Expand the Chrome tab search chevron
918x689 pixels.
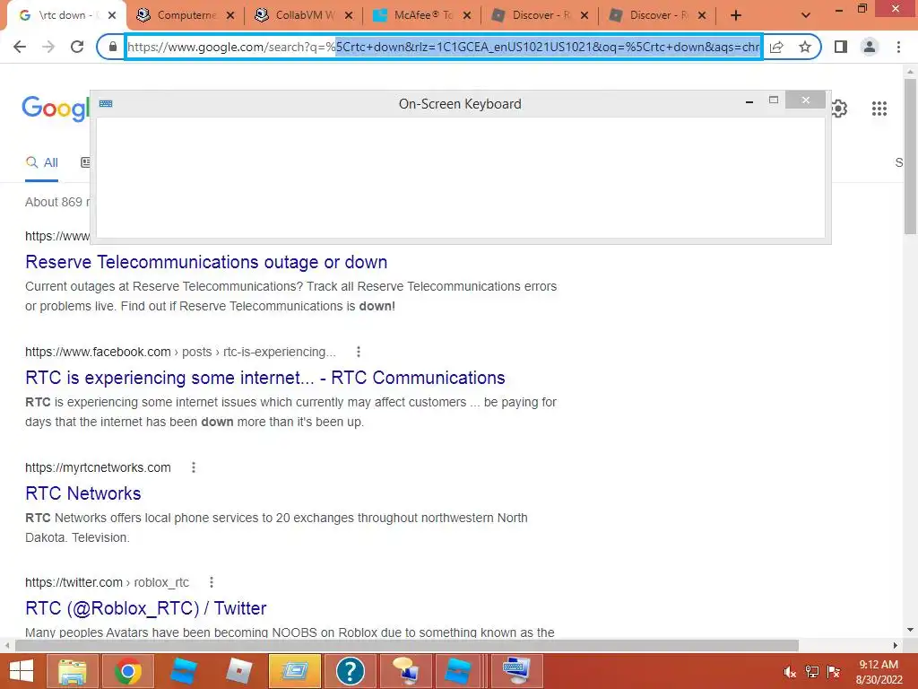pyautogui.click(x=806, y=15)
